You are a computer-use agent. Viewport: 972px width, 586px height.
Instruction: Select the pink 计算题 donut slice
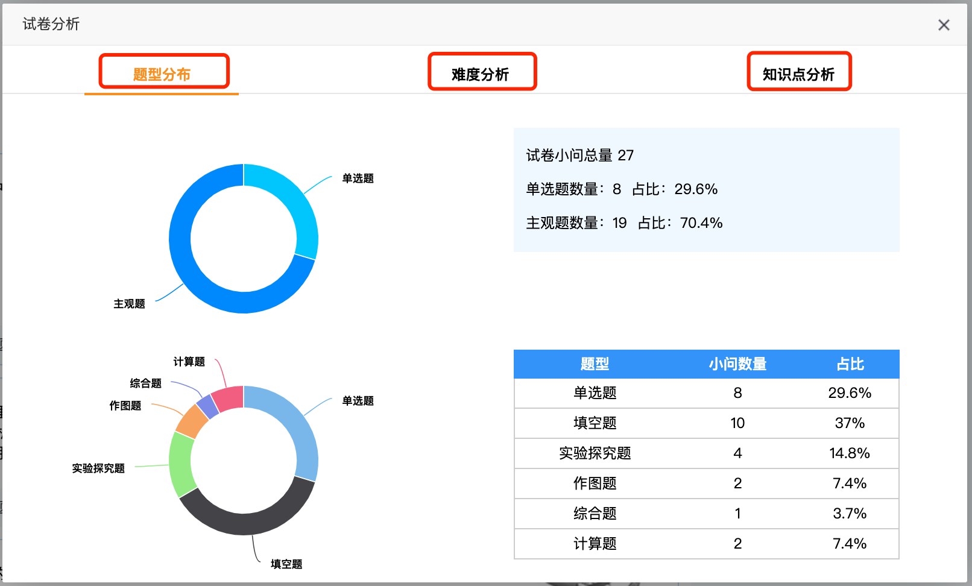(229, 399)
